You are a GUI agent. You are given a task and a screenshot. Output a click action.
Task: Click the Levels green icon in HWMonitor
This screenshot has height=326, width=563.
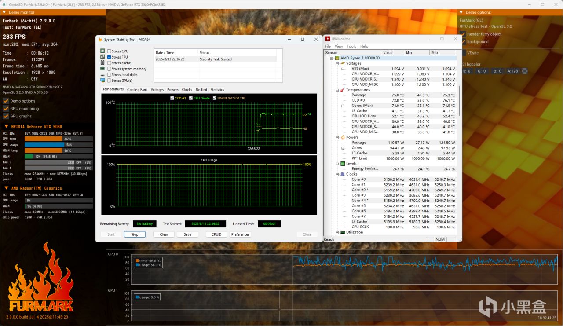coord(342,164)
